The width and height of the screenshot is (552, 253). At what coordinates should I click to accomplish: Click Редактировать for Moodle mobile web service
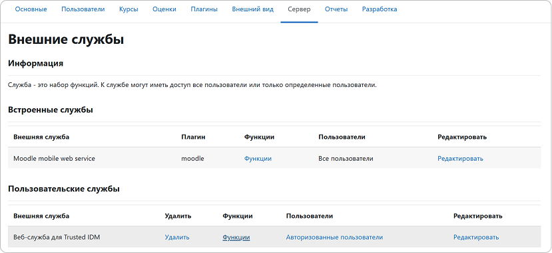tap(460, 159)
